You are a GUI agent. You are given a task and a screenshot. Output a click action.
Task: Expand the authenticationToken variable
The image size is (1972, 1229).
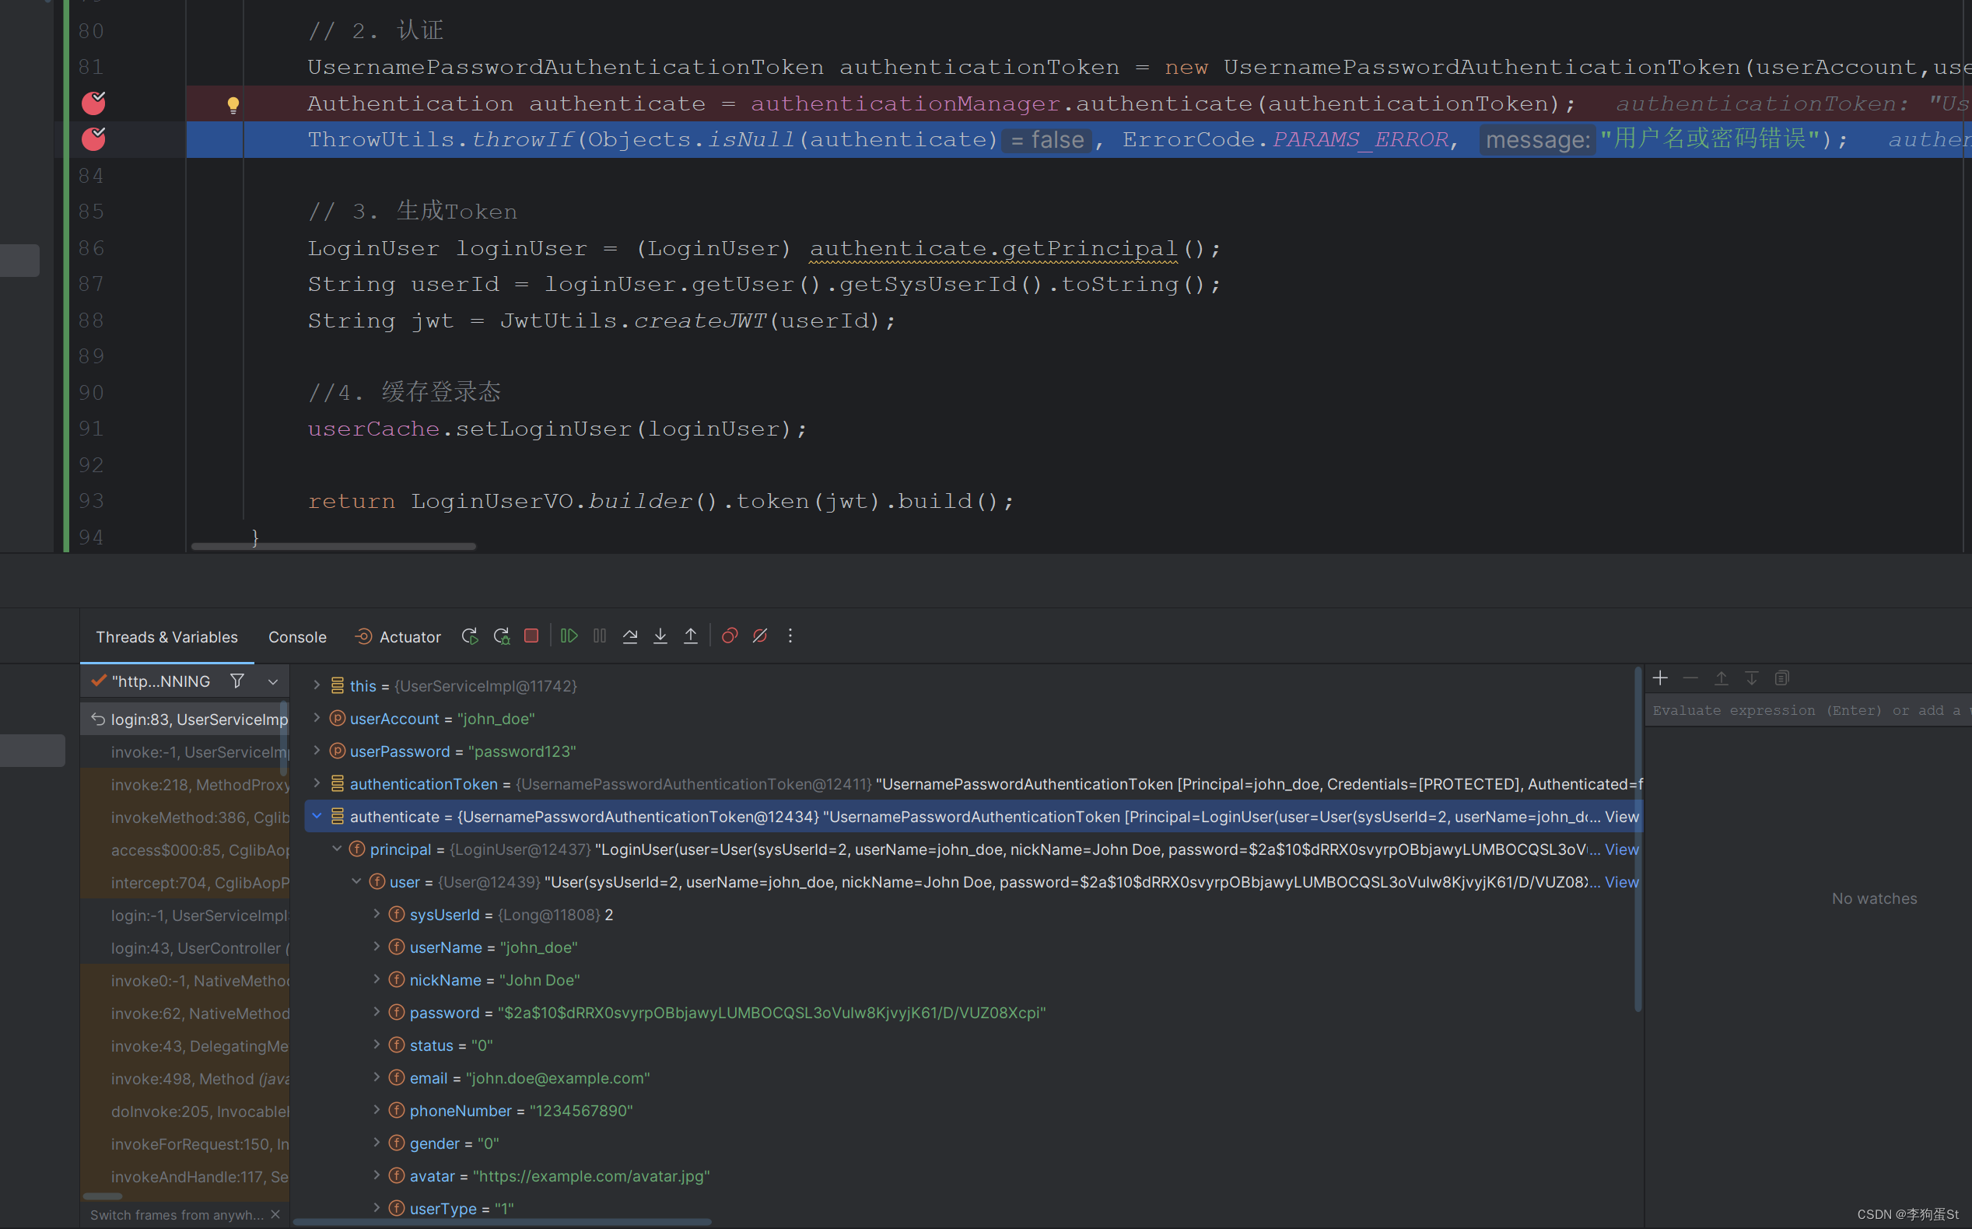pos(317,783)
